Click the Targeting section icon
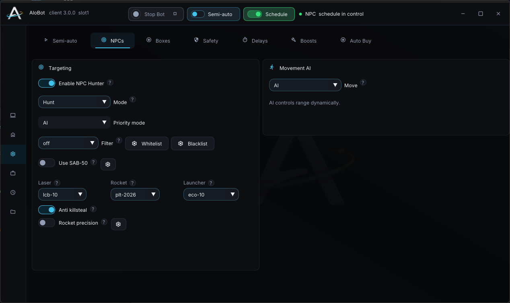Screen dimensions: 510x303 tap(41, 68)
